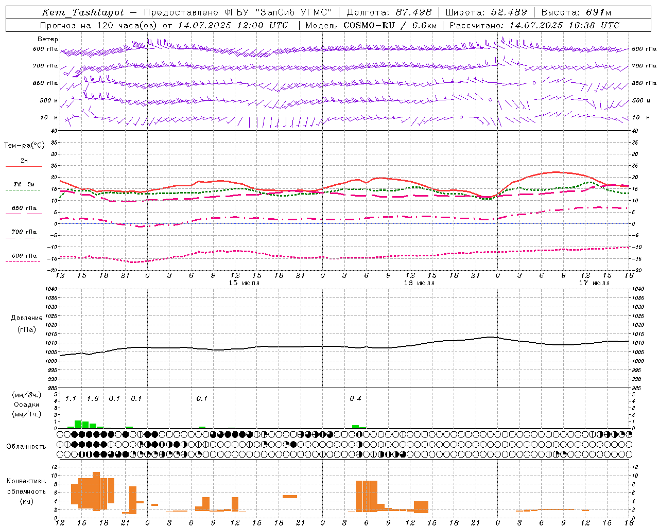Viewport: 659px width, 527px height.
Task: Click the 1.6 precipitation total value
Action: 93,399
